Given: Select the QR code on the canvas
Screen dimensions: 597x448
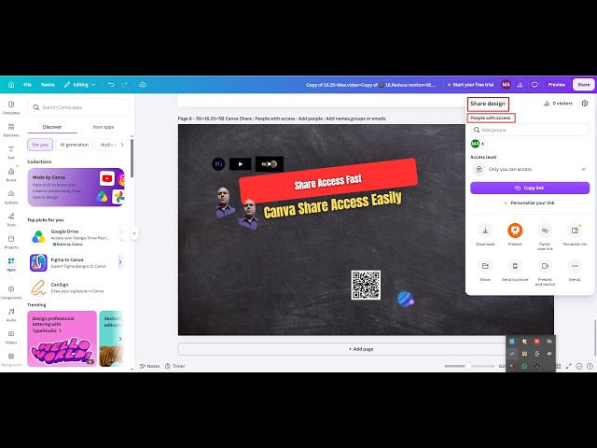Looking at the screenshot, I should (x=366, y=285).
